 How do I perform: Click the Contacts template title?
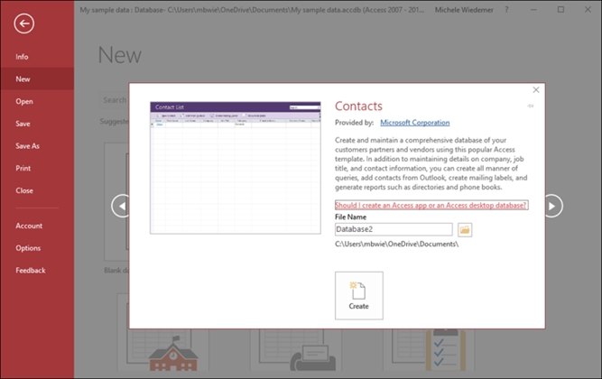(x=358, y=106)
